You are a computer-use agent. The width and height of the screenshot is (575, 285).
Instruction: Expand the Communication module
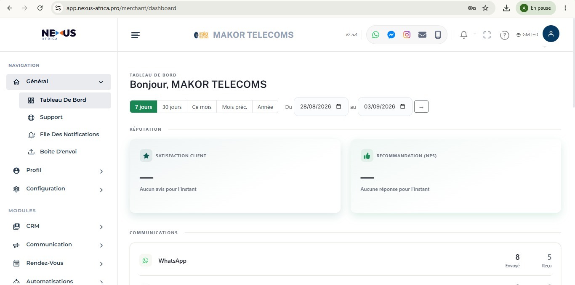click(x=59, y=245)
